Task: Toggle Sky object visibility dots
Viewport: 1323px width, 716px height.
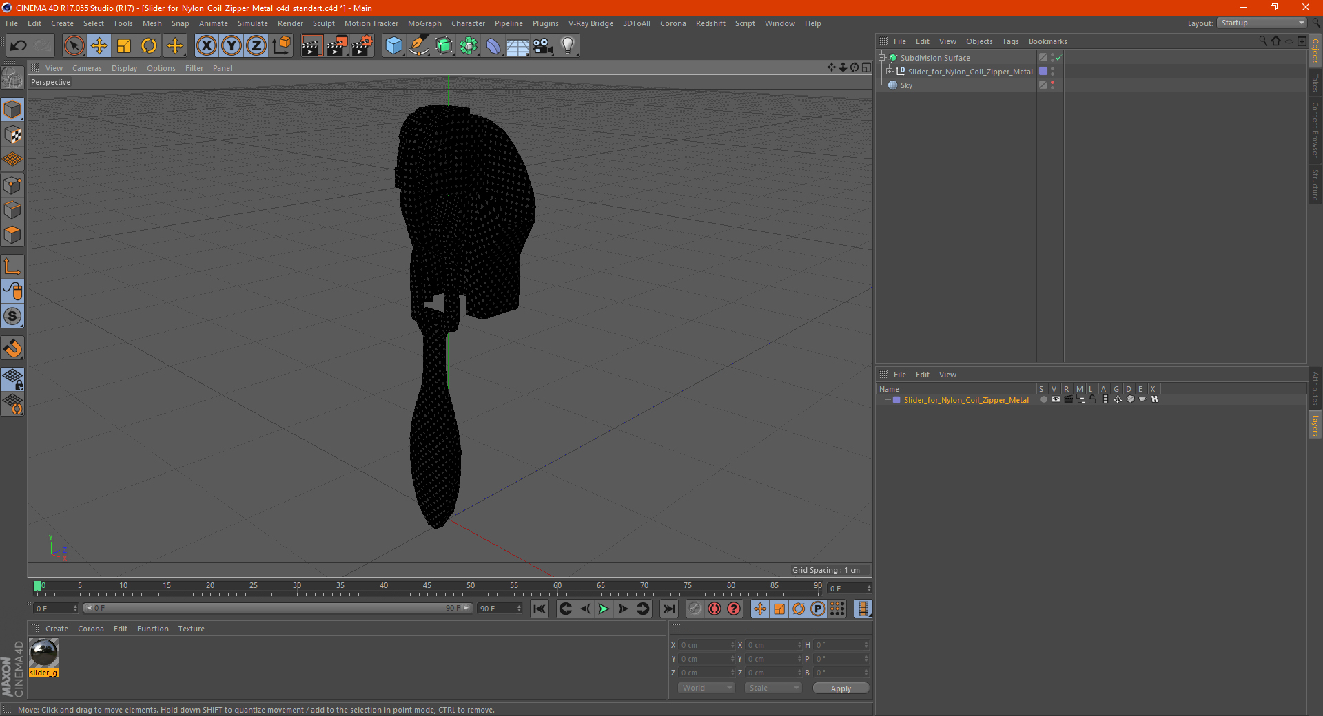Action: click(1053, 85)
